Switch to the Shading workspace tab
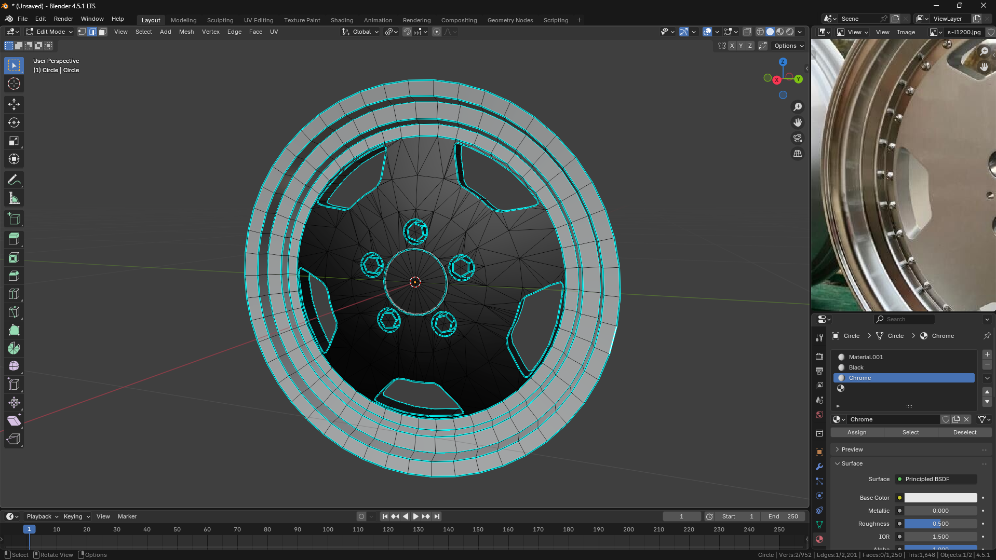This screenshot has height=560, width=996. tap(342, 20)
